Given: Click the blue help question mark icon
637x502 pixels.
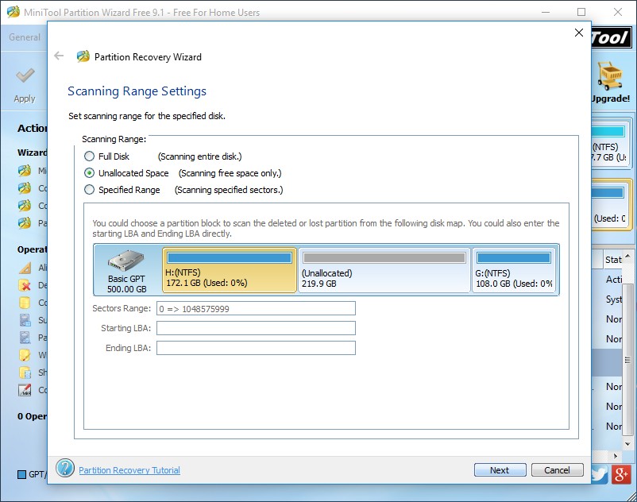Looking at the screenshot, I should click(x=65, y=469).
